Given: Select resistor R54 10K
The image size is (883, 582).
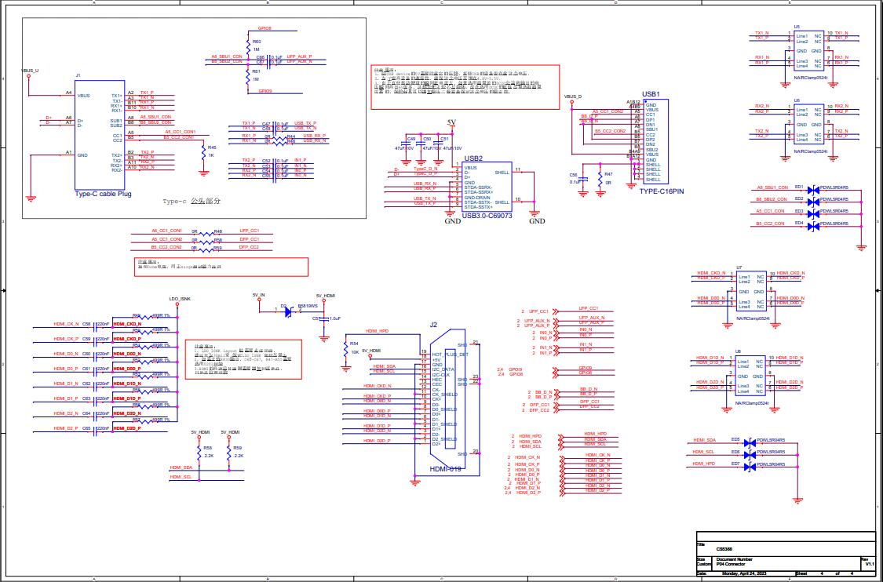Looking at the screenshot, I should pos(346,348).
